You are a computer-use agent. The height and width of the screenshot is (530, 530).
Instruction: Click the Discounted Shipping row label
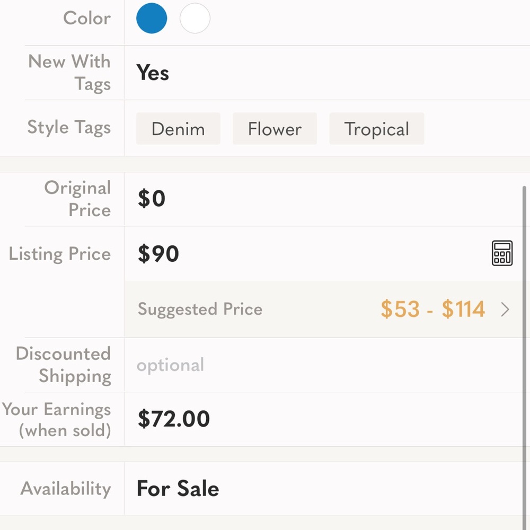pos(64,365)
